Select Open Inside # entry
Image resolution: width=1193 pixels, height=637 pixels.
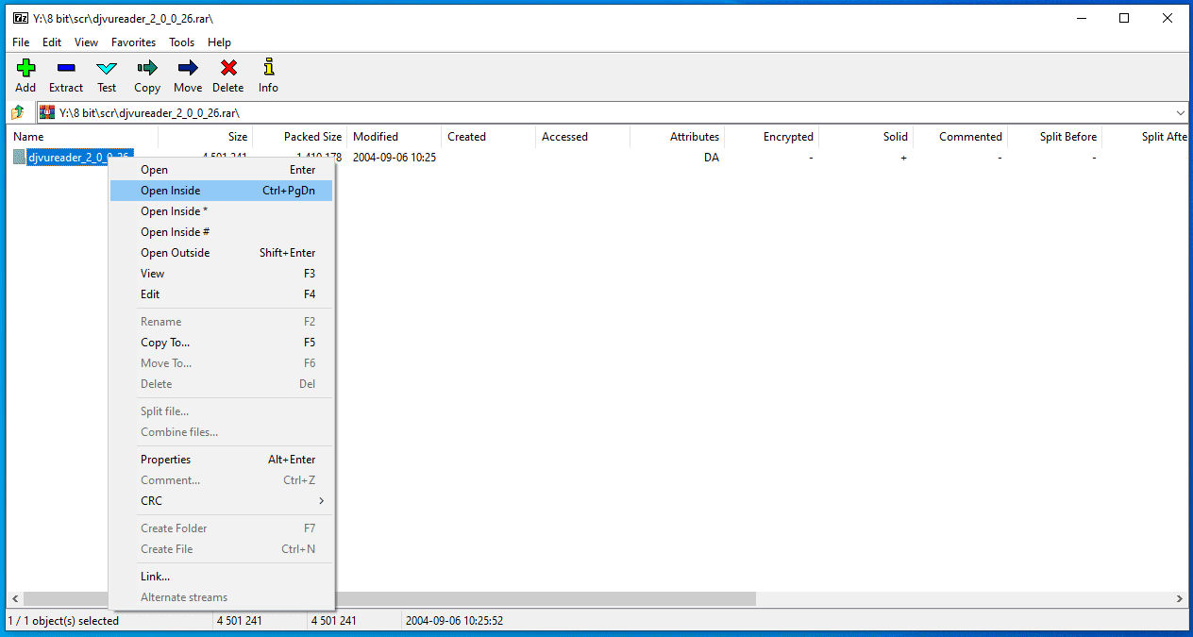221,232
